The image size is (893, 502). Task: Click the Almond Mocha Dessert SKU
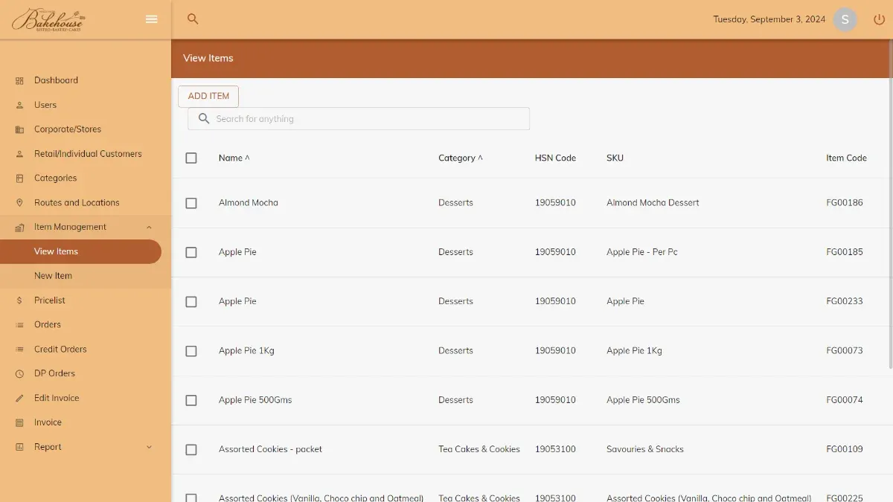coord(653,202)
